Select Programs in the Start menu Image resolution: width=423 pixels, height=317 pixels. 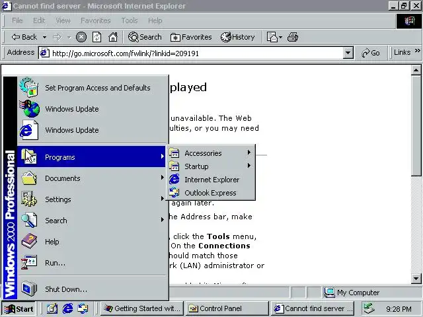click(x=92, y=157)
